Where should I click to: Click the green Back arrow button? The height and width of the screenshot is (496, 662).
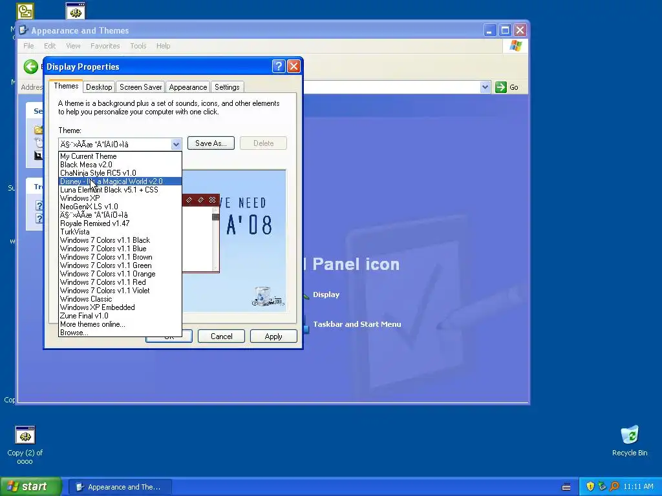click(x=31, y=67)
